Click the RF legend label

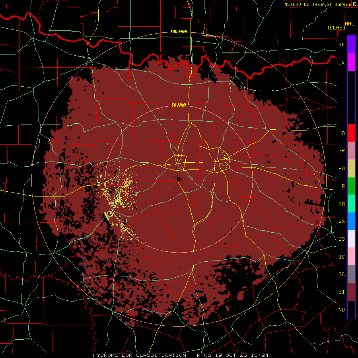pyautogui.click(x=342, y=45)
